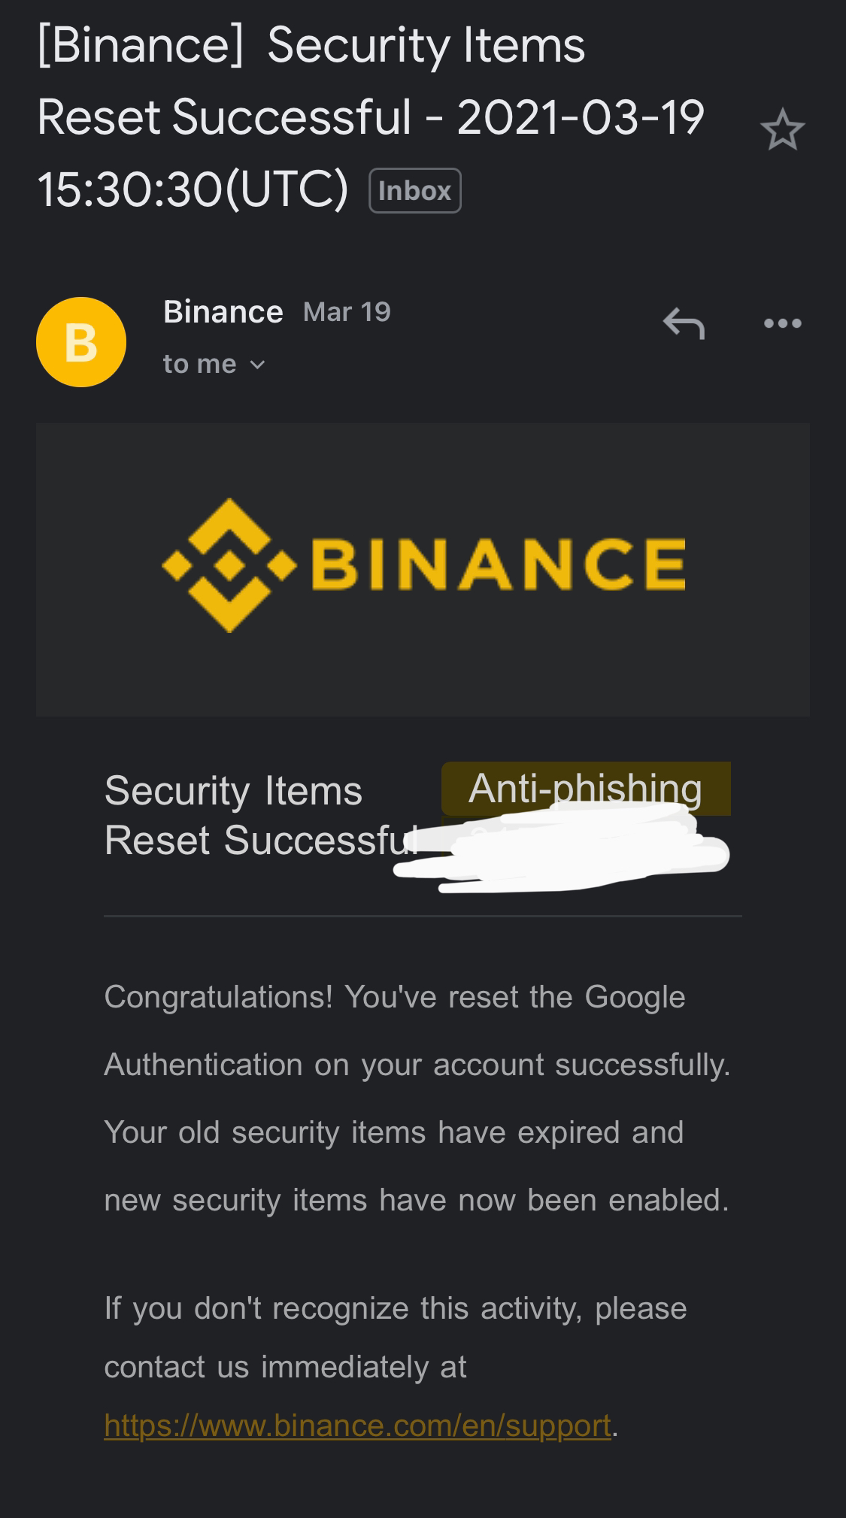Tap the 'Security Items Reset Successful' heading
Image resolution: width=846 pixels, height=1518 pixels.
tap(261, 815)
